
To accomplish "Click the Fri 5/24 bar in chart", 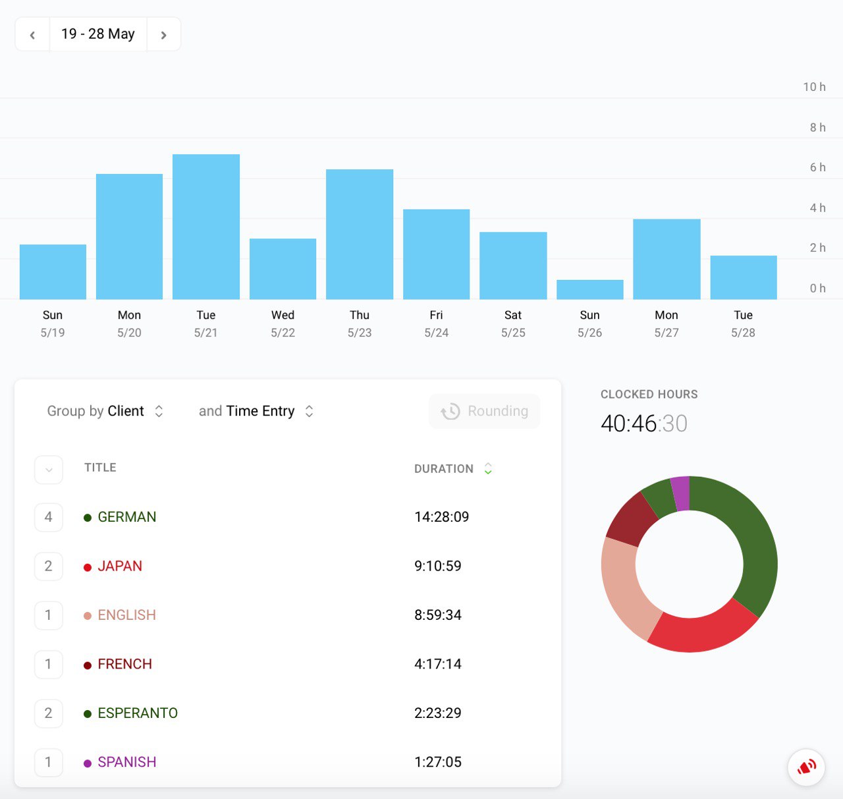I will click(x=436, y=254).
